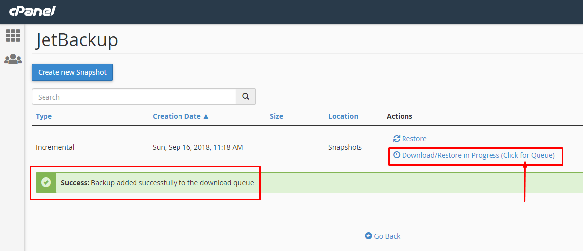
Task: Click the Restore refresh arrows icon
Action: 397,139
